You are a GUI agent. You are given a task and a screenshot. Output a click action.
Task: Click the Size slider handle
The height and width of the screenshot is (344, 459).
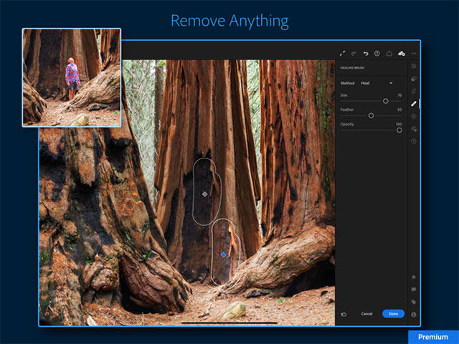click(x=386, y=101)
